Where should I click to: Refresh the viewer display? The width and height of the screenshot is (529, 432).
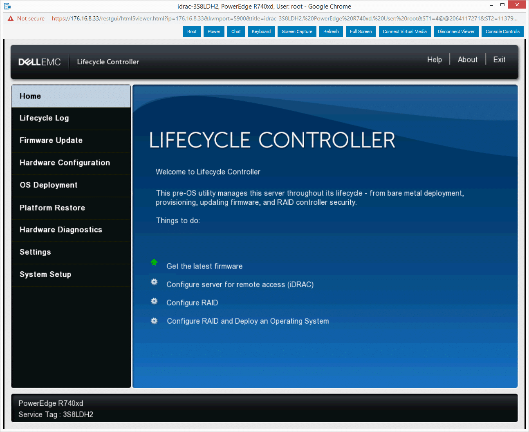click(331, 31)
